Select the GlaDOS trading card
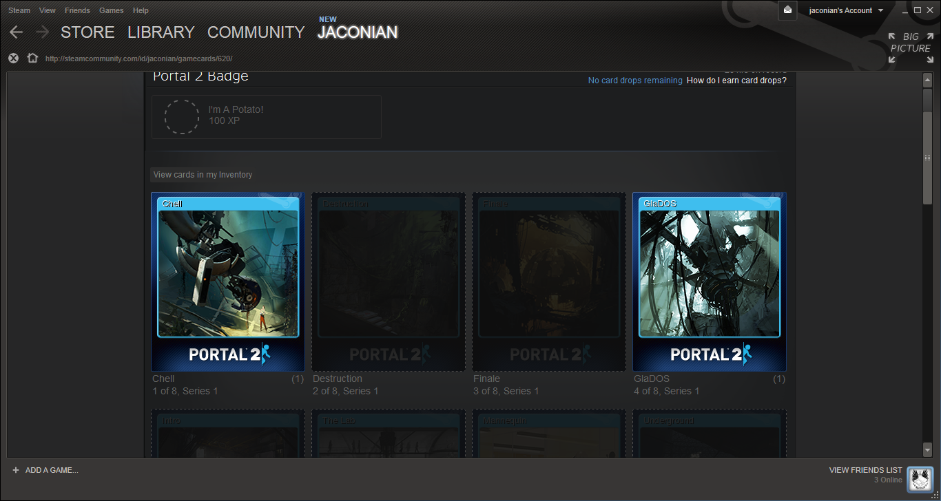 click(x=709, y=281)
